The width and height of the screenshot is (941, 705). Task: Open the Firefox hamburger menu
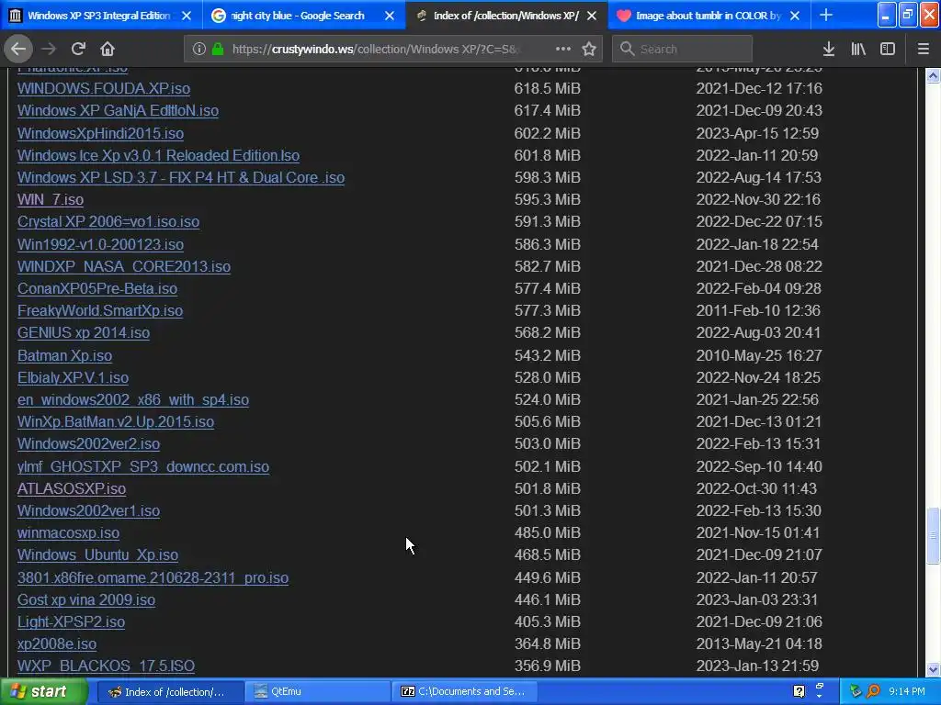point(924,50)
